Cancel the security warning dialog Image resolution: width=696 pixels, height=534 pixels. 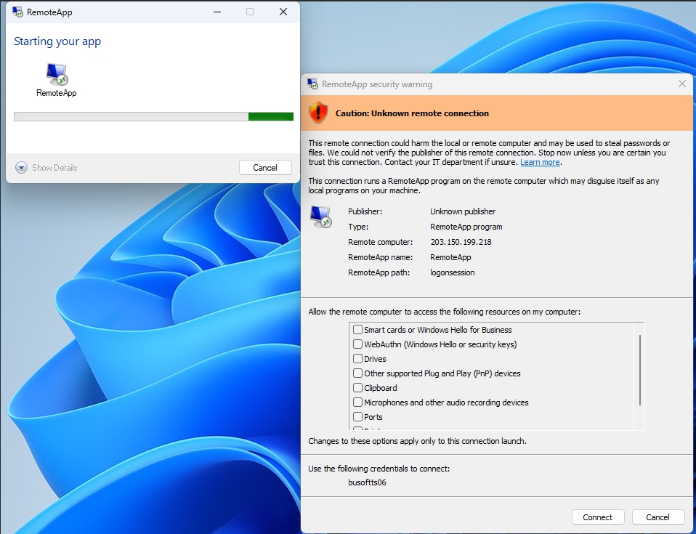click(657, 517)
